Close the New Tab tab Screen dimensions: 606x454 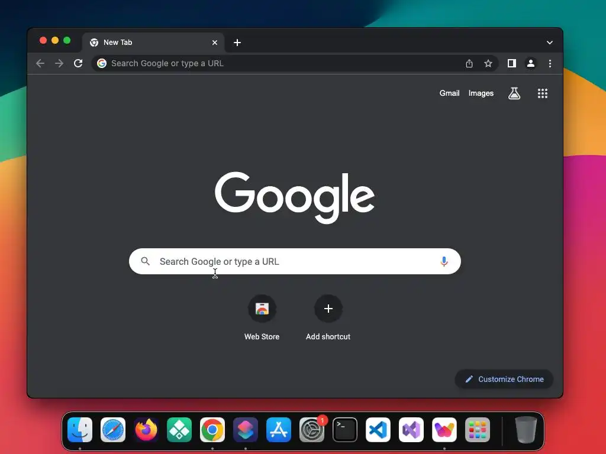[x=215, y=43]
